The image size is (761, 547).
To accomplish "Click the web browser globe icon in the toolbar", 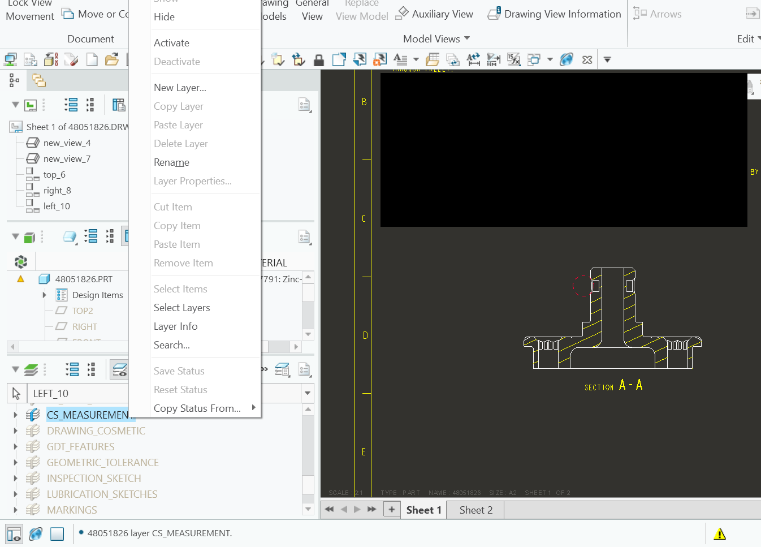I will point(566,59).
